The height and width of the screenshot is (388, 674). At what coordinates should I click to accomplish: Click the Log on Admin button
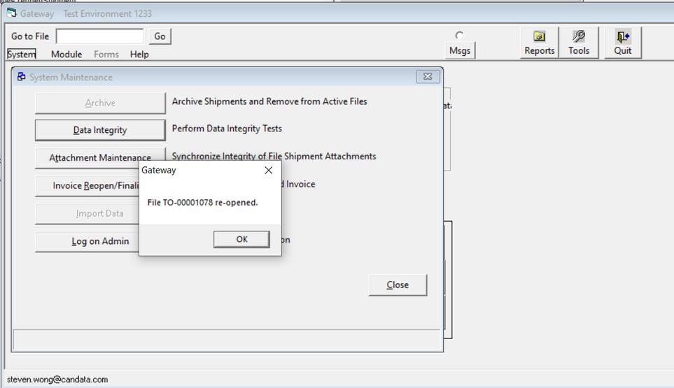[x=87, y=241]
